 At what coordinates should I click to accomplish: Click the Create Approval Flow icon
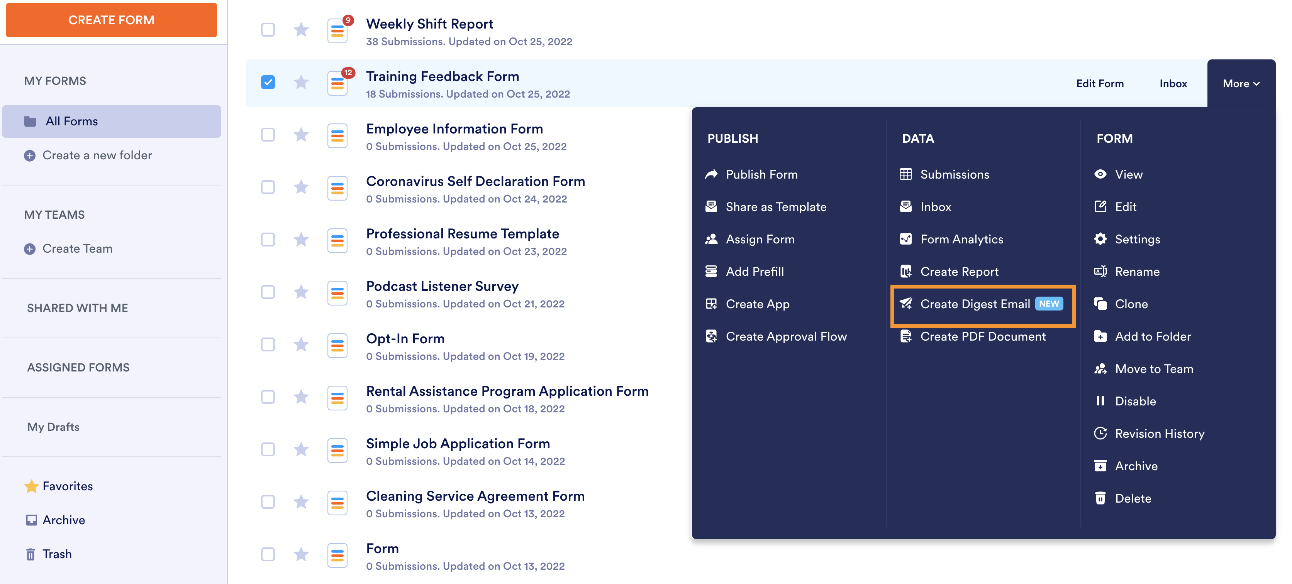711,336
